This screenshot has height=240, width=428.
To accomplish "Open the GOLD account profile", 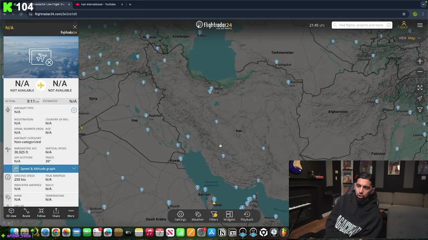I will tap(404, 25).
